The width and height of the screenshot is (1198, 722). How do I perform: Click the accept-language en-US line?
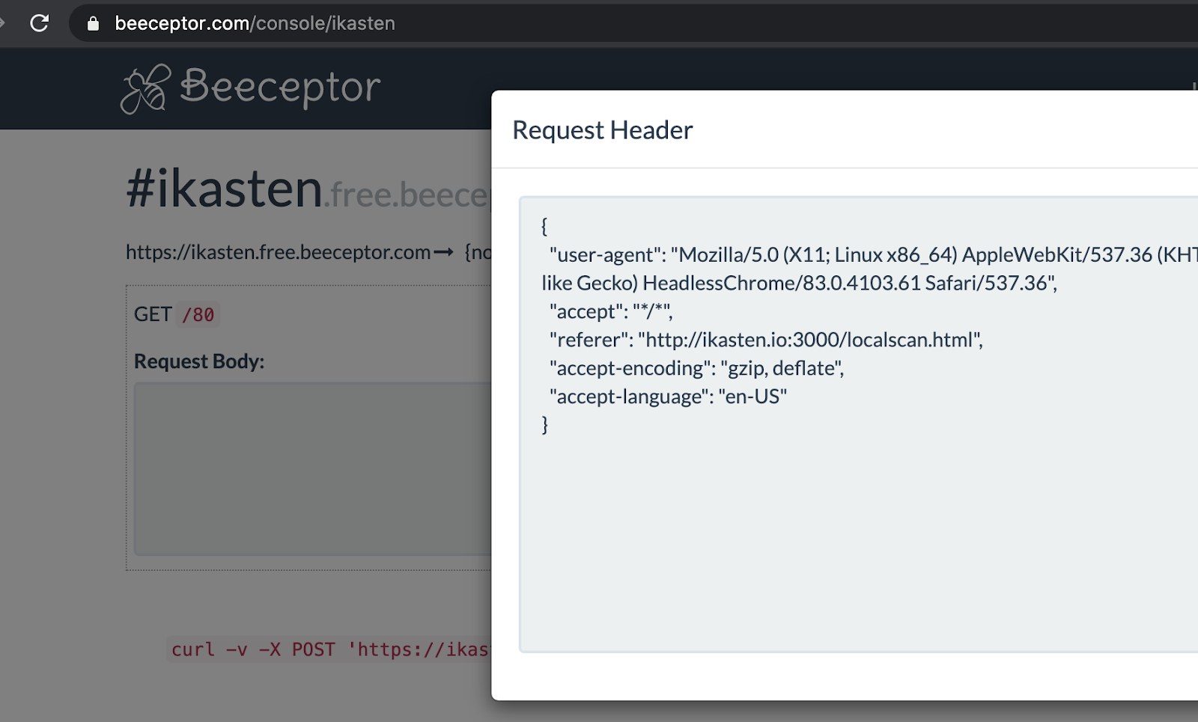pyautogui.click(x=668, y=397)
